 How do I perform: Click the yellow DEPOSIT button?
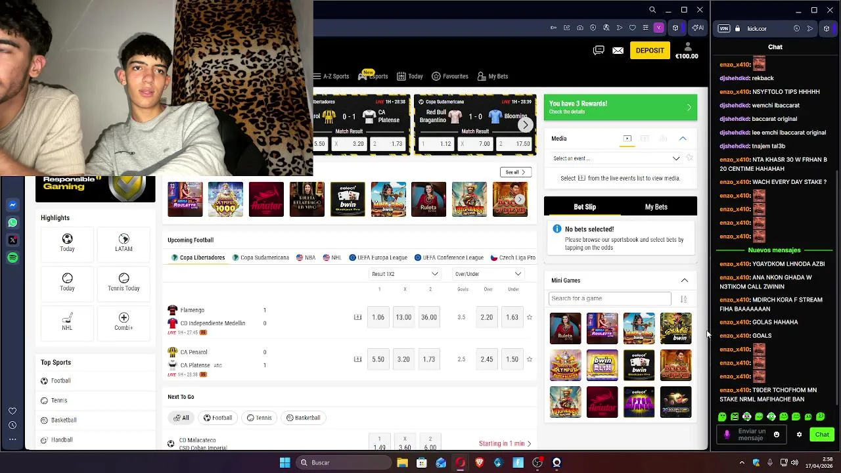650,51
